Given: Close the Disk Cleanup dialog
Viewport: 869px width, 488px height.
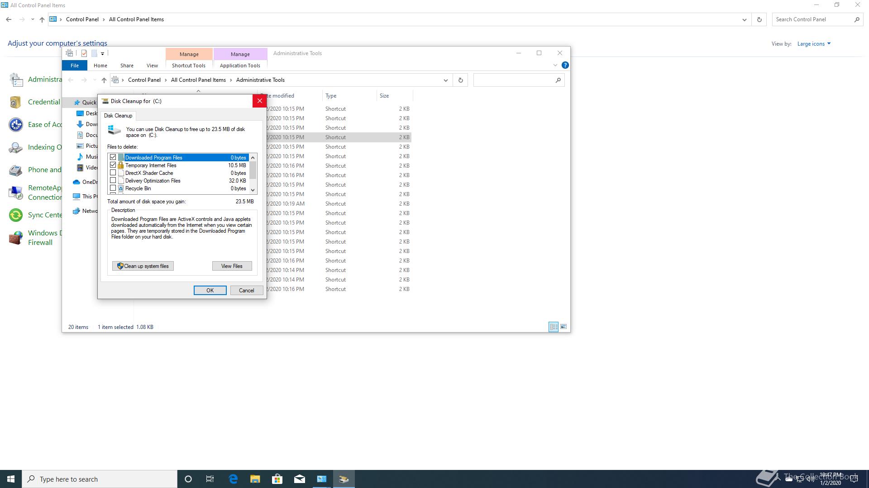Looking at the screenshot, I should pyautogui.click(x=259, y=101).
